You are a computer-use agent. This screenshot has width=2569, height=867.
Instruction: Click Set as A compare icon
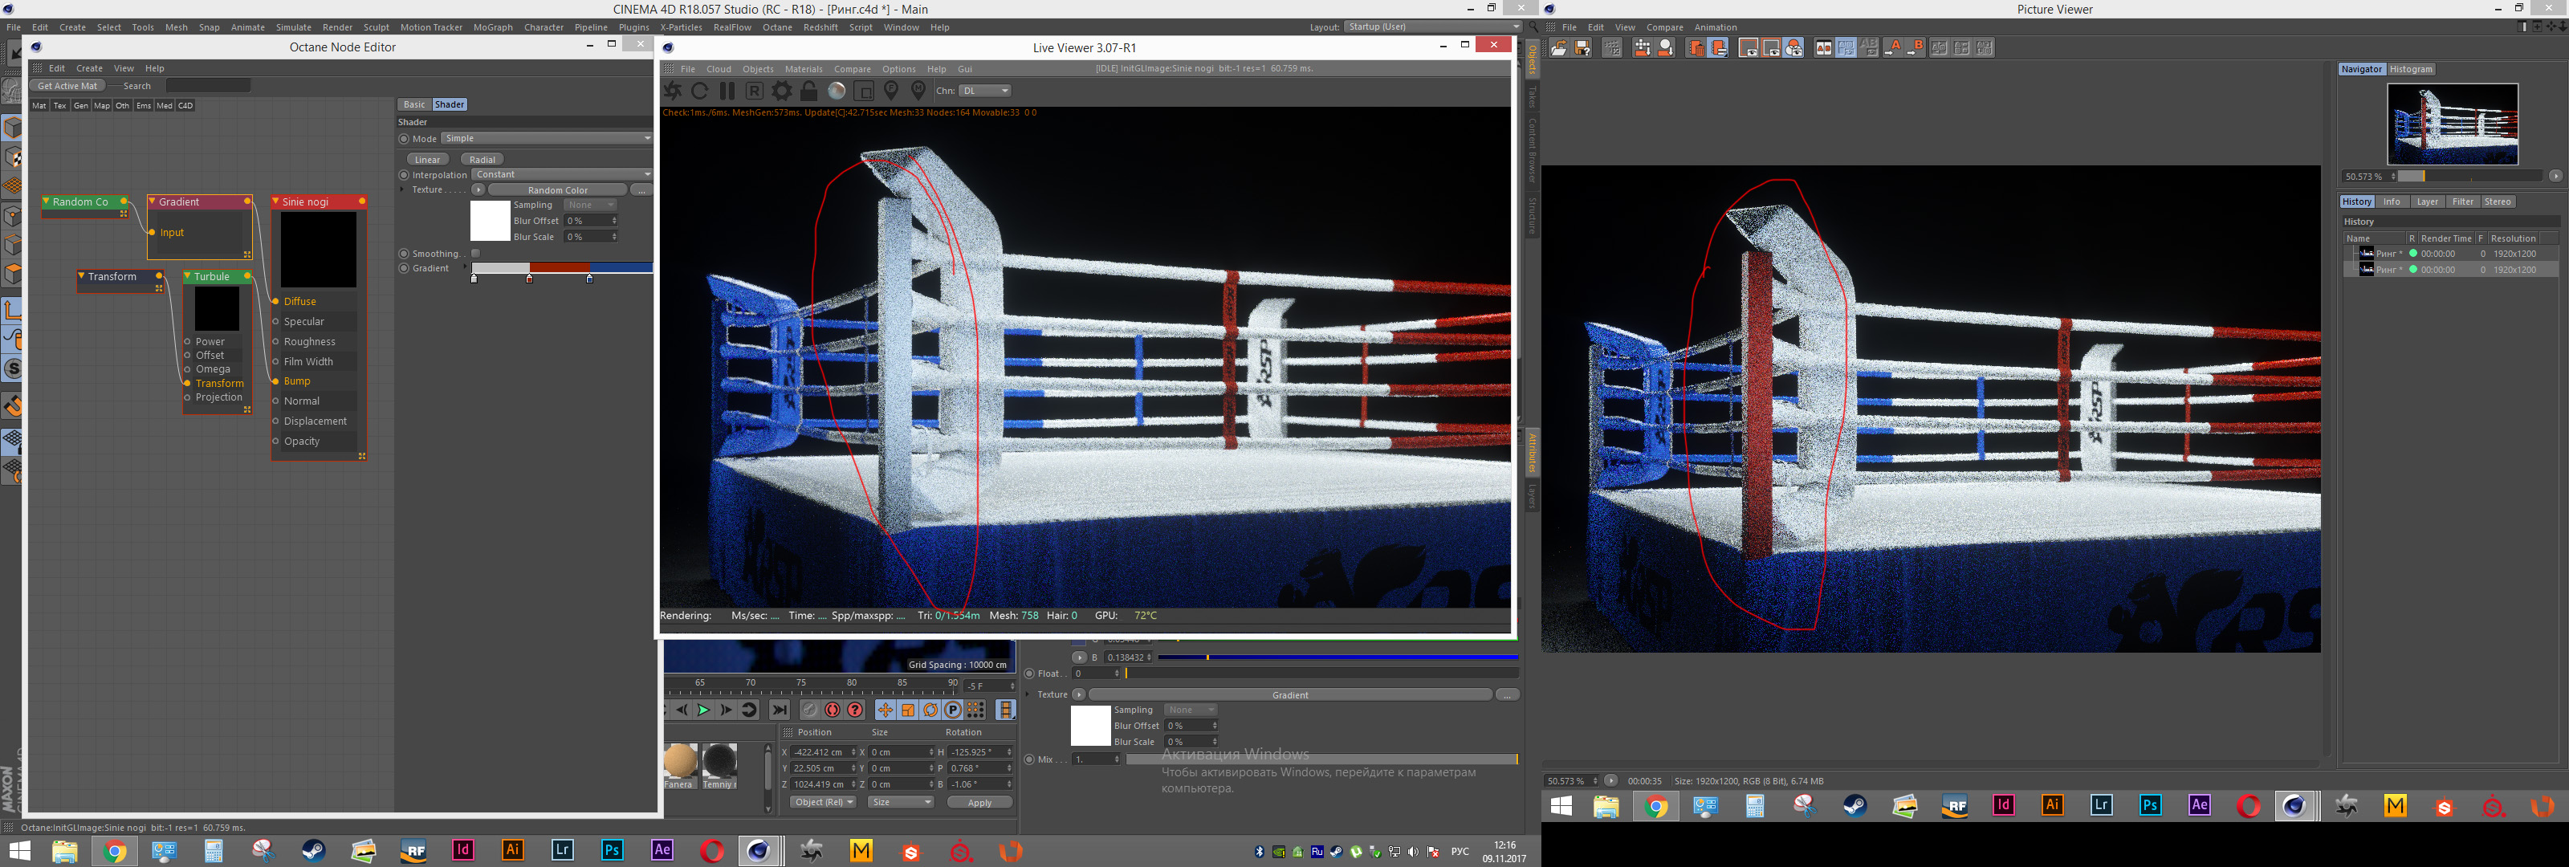(1894, 48)
